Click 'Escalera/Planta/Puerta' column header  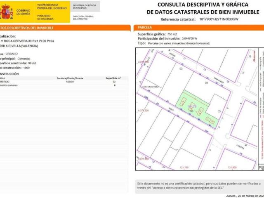(x=70, y=78)
